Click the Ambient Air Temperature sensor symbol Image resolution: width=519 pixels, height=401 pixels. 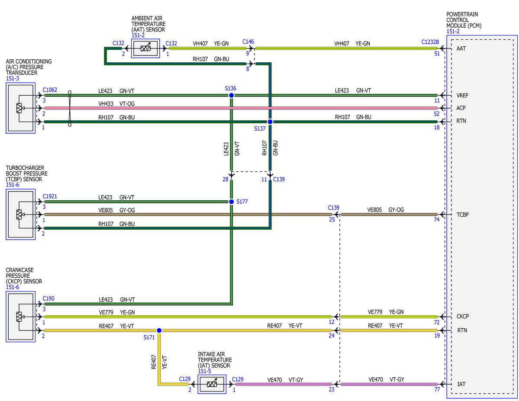tap(145, 48)
